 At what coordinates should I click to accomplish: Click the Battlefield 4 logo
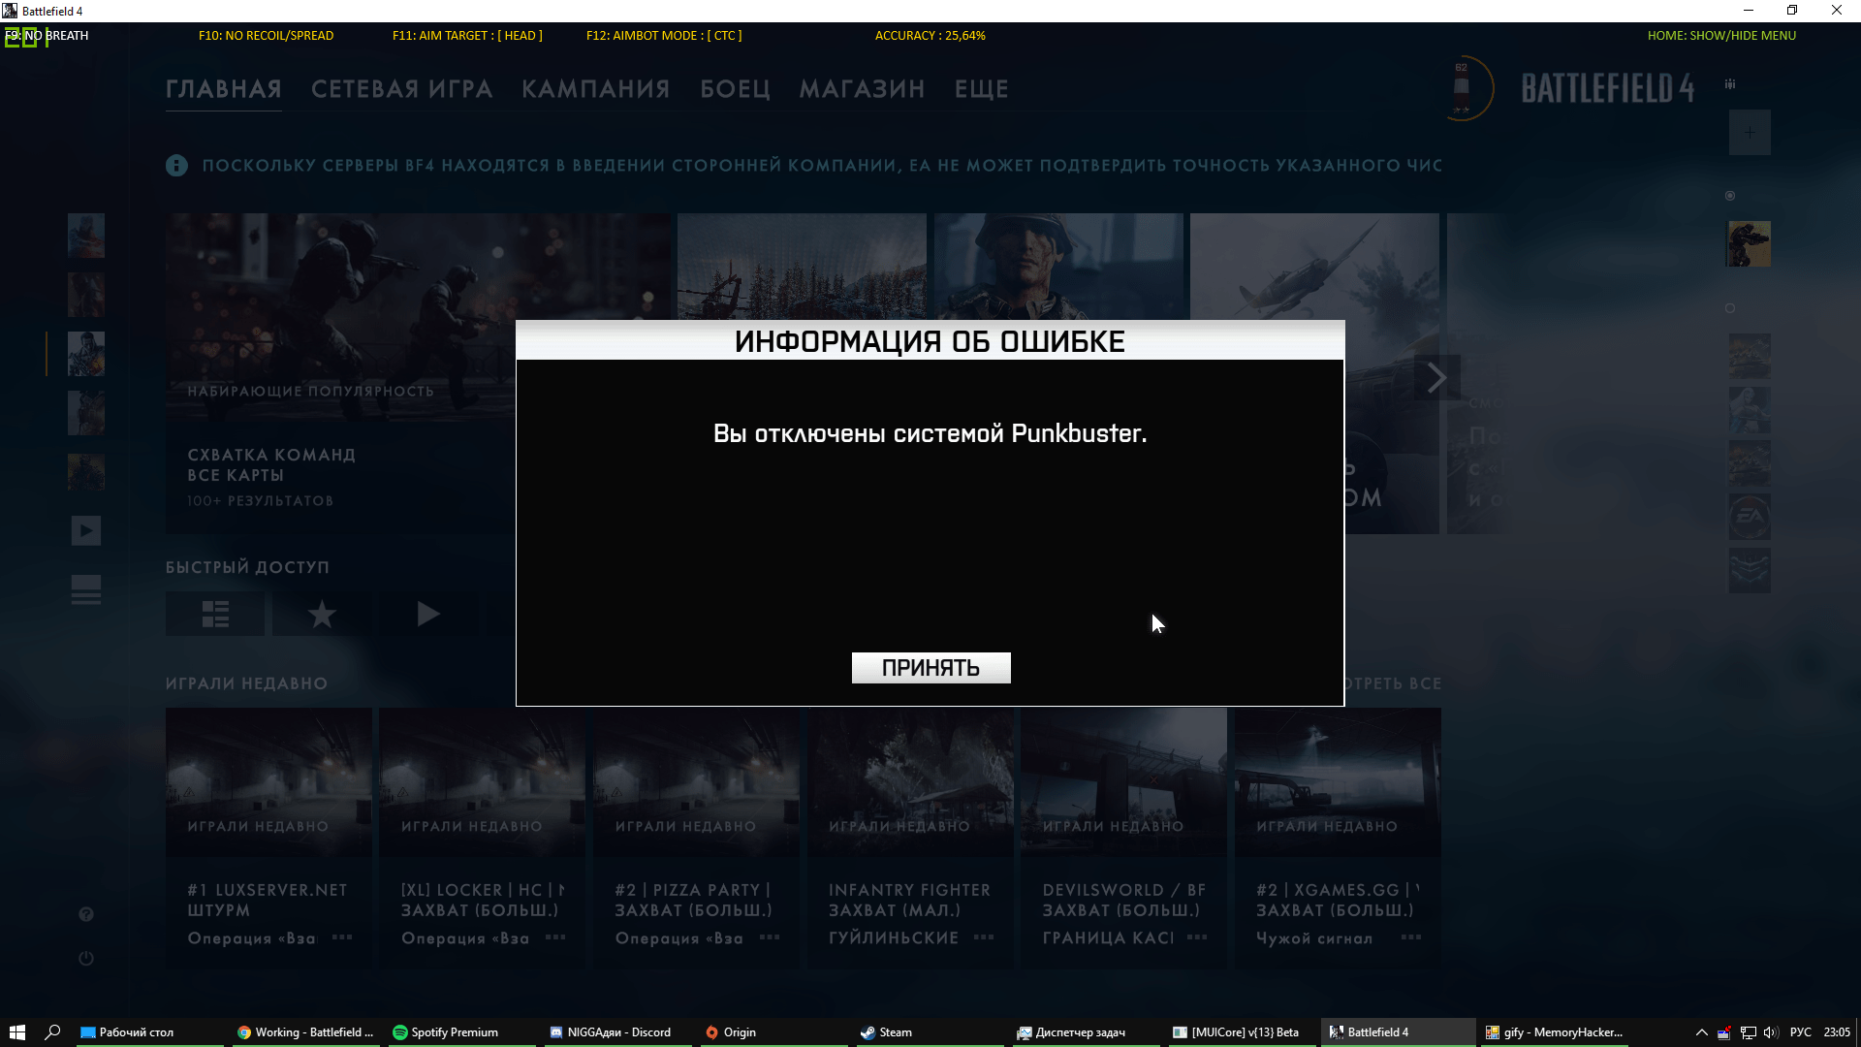click(1607, 89)
